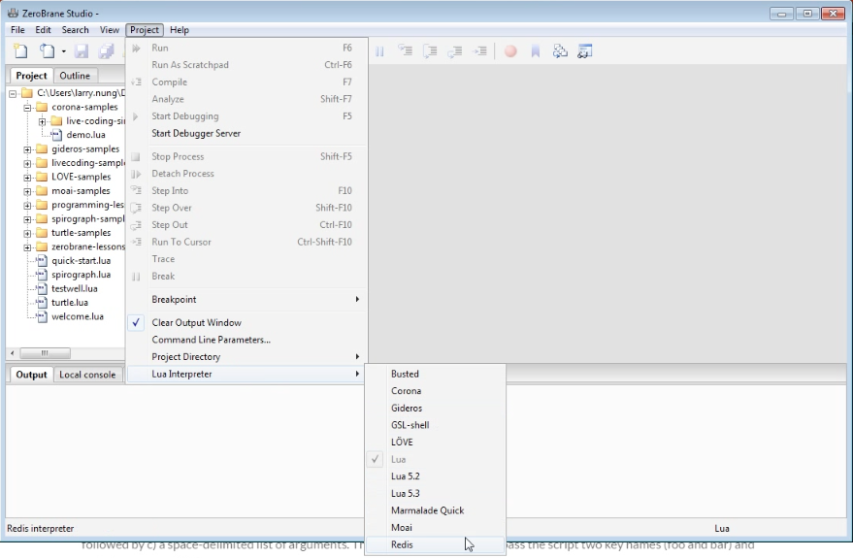Select spirograph.lua in the project tree
The width and height of the screenshot is (853, 558).
[x=82, y=275]
